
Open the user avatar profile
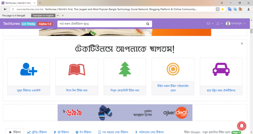228,24
